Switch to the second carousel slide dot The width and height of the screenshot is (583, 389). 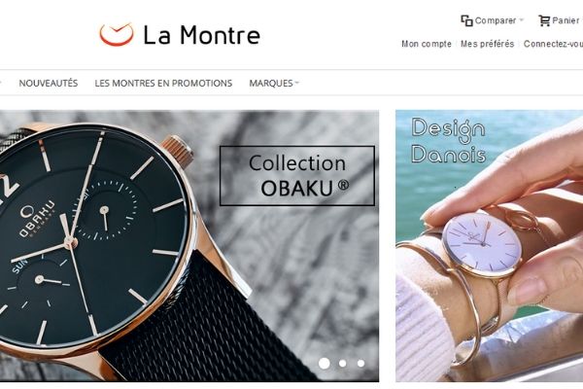[342, 364]
